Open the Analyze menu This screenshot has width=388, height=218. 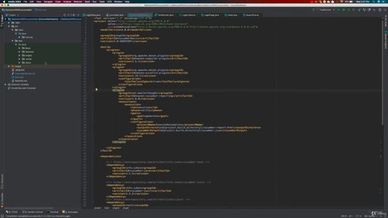[67, 1]
